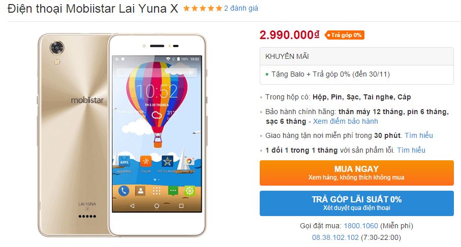This screenshot has width=461, height=247.
Task: Click the 08.38.102.102 phone number link
Action: pos(335,237)
